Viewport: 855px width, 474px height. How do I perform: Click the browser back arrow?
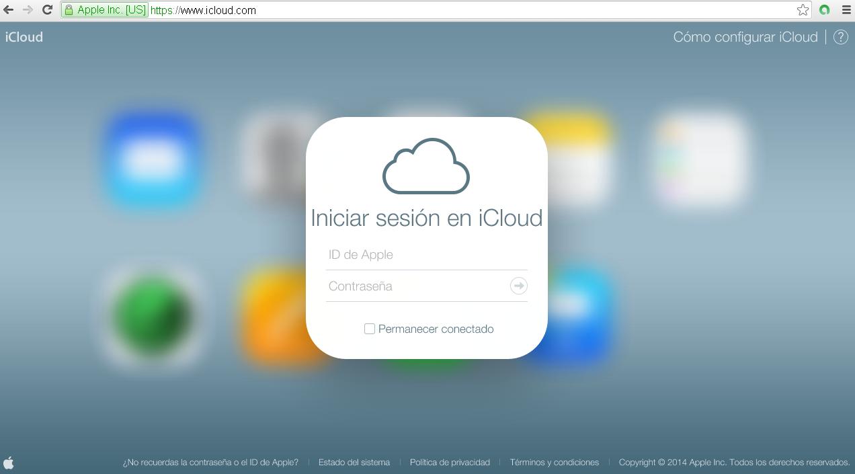tap(9, 10)
